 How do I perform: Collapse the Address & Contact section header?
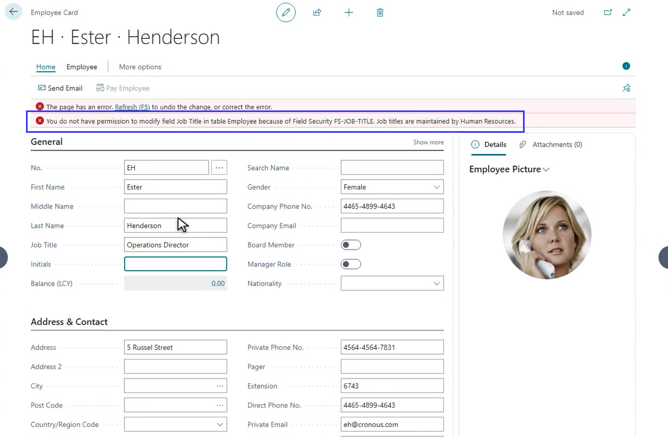69,322
